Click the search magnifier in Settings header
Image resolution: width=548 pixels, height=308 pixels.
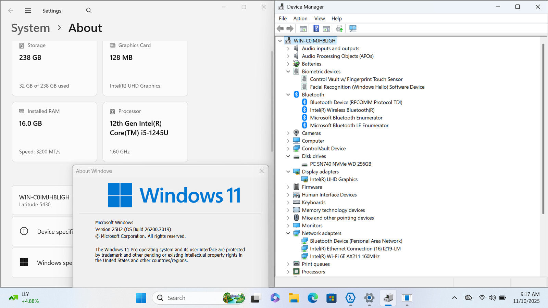pyautogui.click(x=89, y=11)
